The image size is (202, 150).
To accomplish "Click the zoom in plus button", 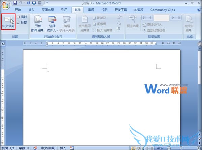I will point(199,148).
